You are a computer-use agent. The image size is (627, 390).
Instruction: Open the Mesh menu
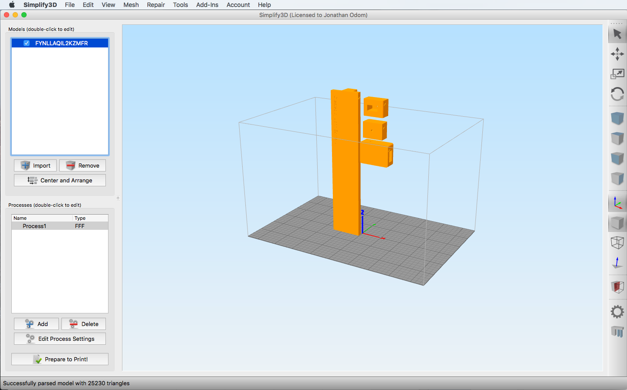coord(131,5)
